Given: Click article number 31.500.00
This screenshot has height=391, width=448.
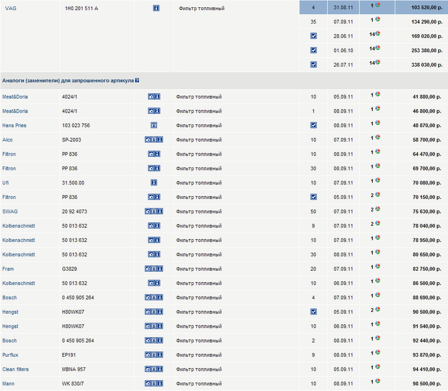Looking at the screenshot, I should (73, 183).
